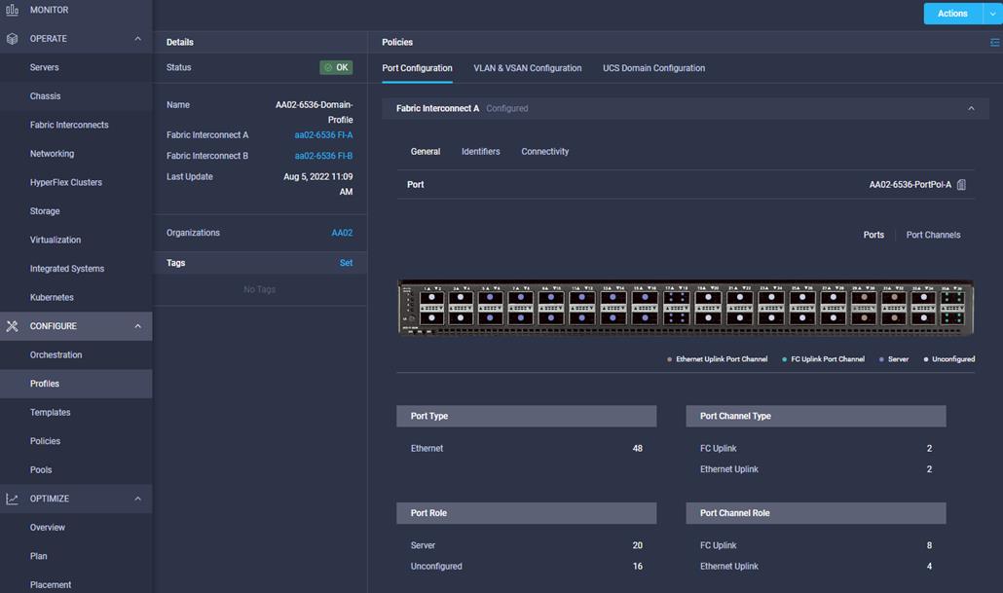
Task: Click the Unconfigured legend dot
Action: click(926, 359)
